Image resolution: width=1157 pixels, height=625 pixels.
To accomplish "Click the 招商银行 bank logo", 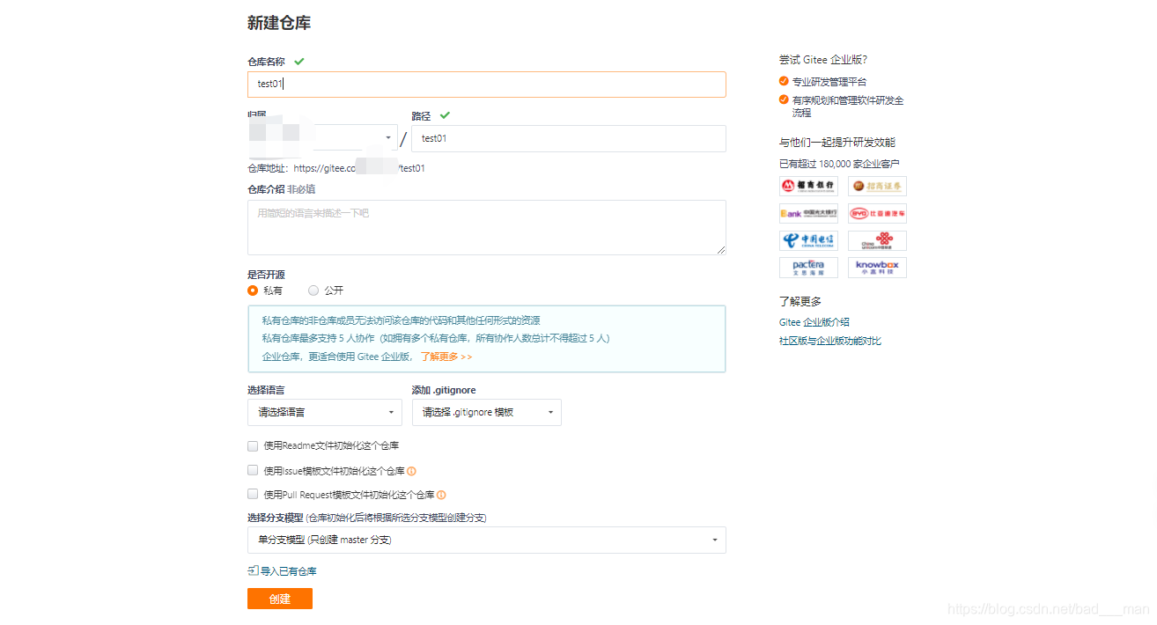I will (808, 186).
